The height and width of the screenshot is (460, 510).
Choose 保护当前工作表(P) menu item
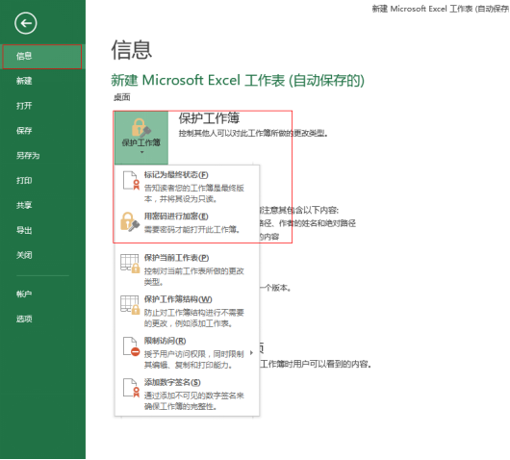tap(187, 269)
